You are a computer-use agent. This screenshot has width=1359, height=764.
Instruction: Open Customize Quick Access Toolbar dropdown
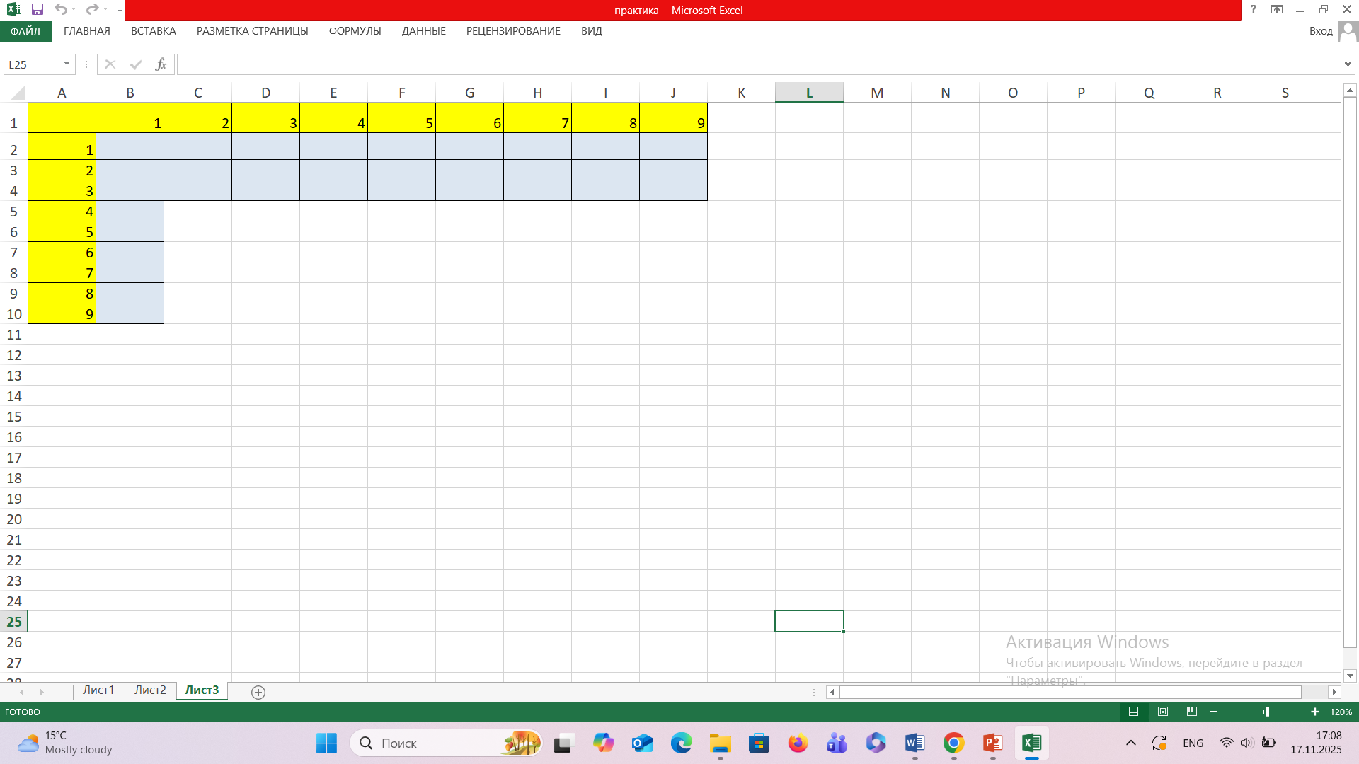[120, 10]
